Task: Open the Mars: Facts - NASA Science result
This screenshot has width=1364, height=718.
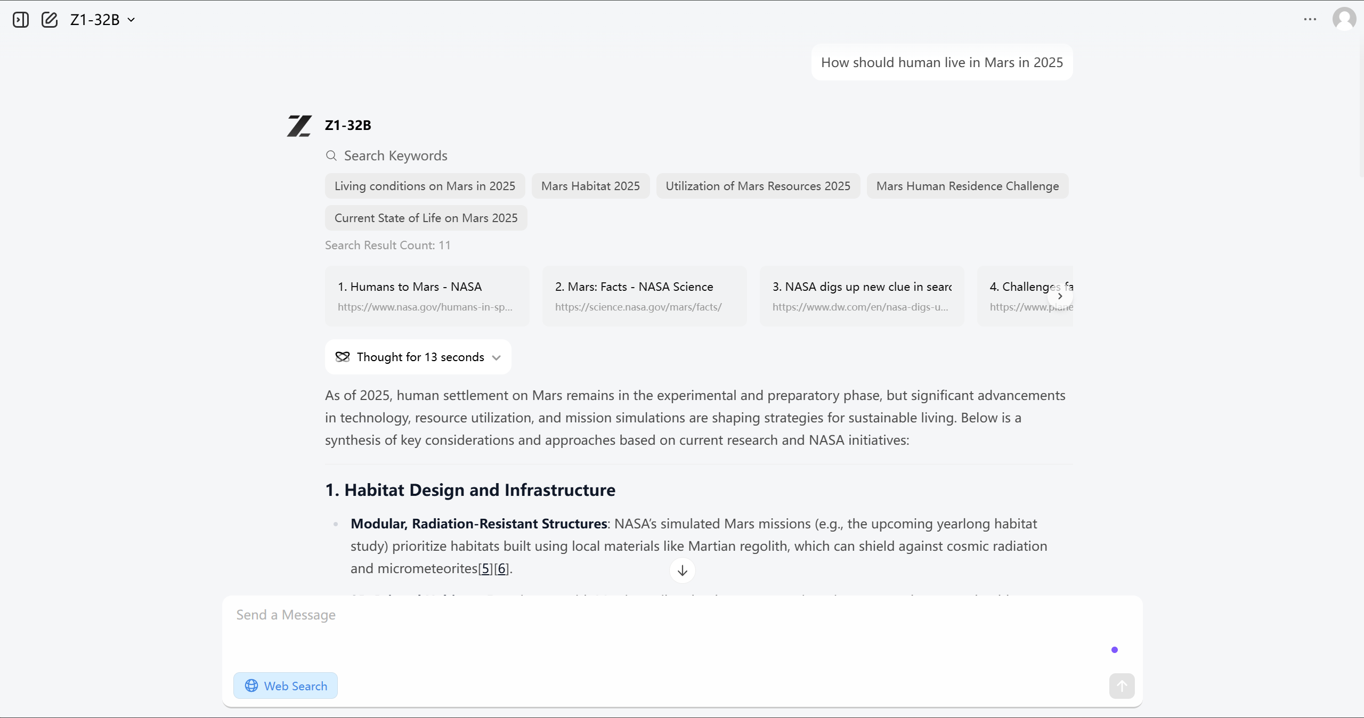Action: click(644, 296)
